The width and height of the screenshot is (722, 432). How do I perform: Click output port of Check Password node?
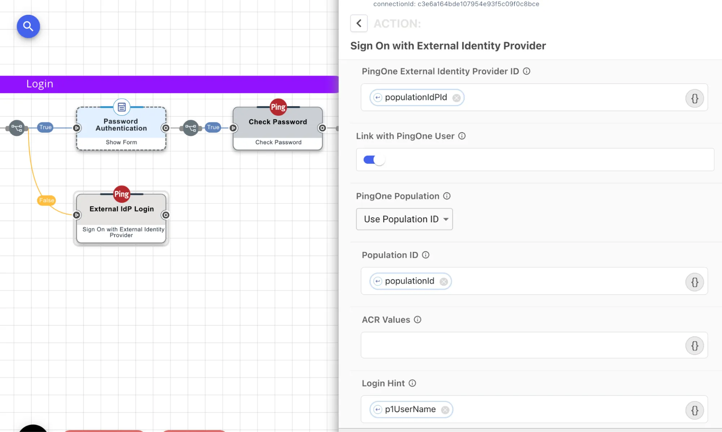322,128
